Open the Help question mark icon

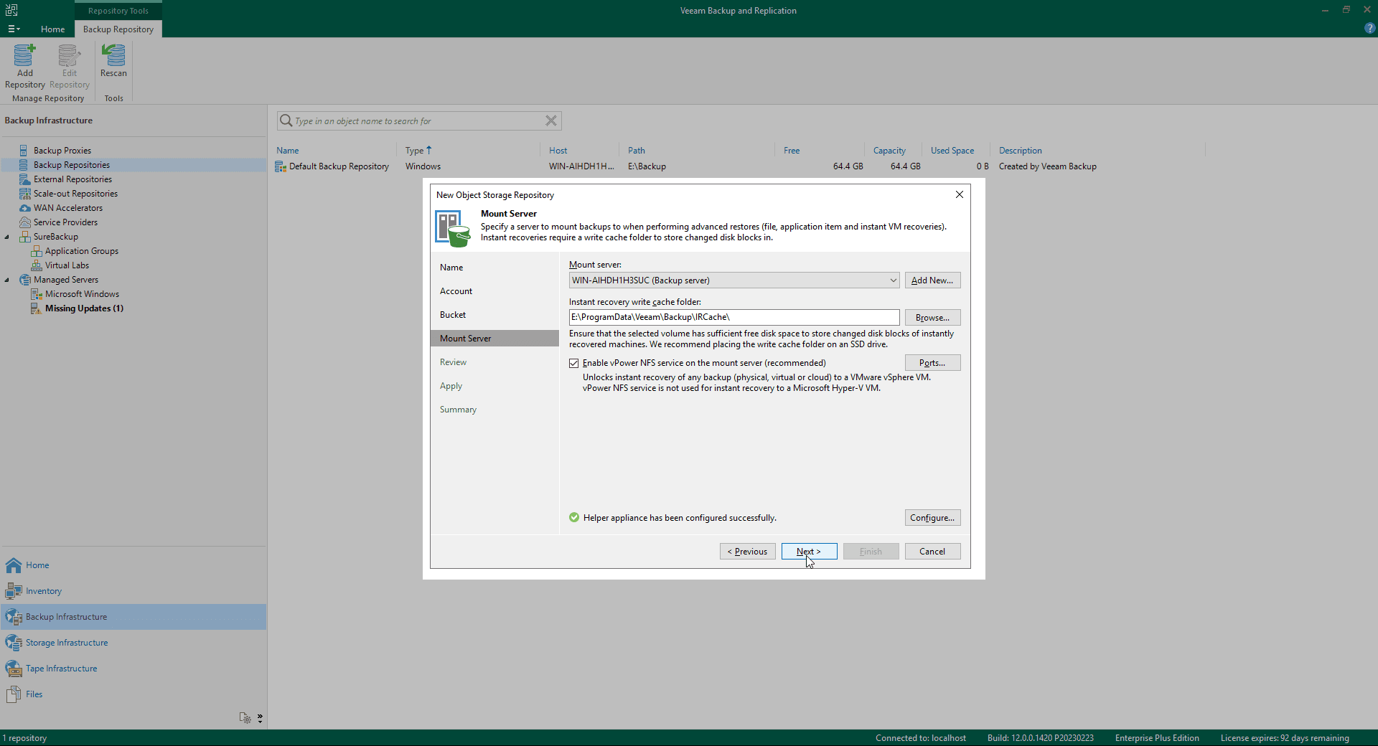pyautogui.click(x=1369, y=29)
